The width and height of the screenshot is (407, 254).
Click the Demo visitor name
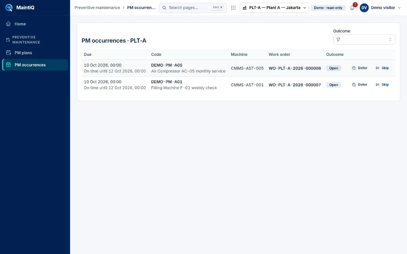point(383,8)
